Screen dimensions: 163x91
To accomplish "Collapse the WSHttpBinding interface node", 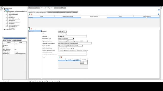I will point(5,11).
